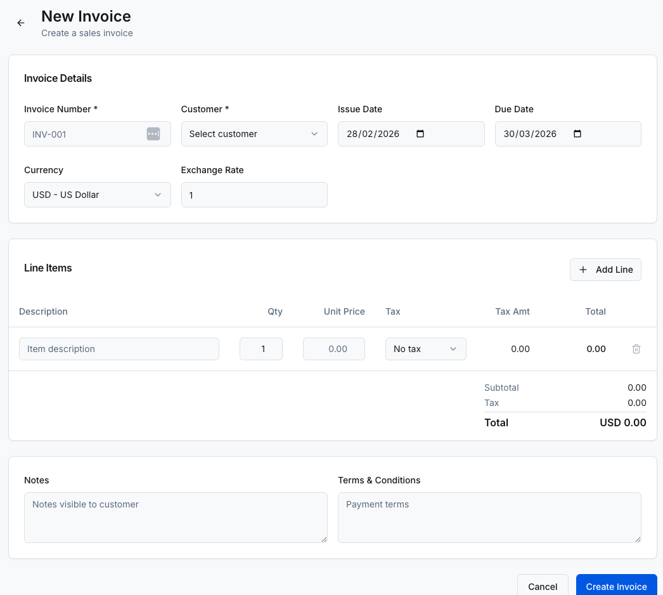Click the autofill icon in Invoice Number
The width and height of the screenshot is (663, 595).
153,134
